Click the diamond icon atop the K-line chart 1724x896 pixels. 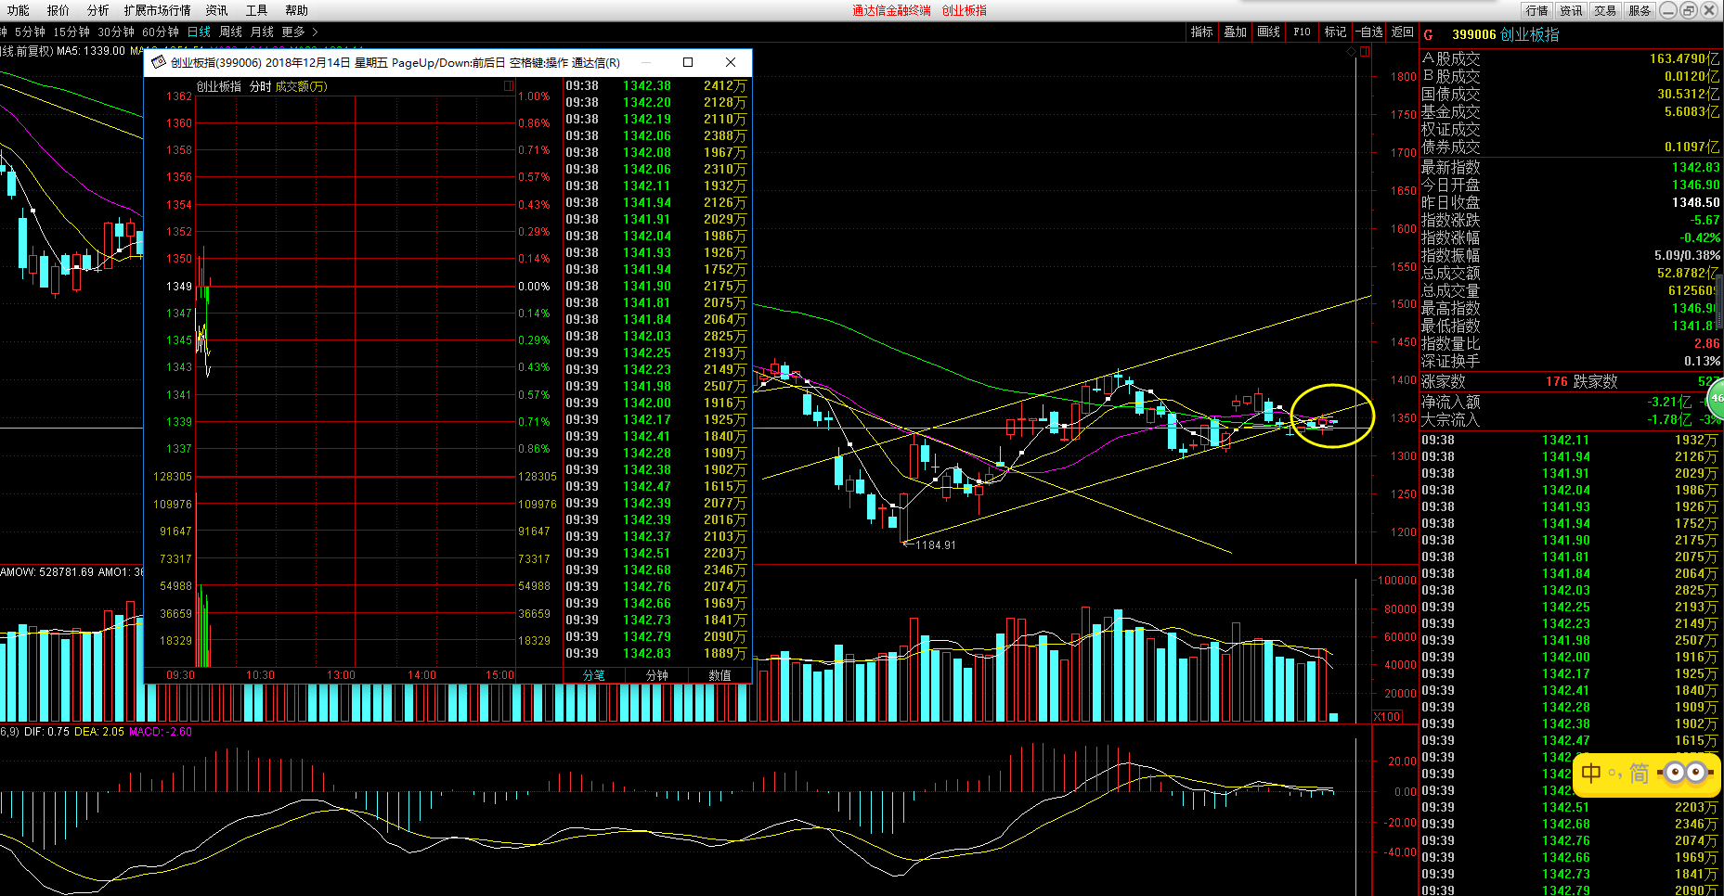(1351, 52)
